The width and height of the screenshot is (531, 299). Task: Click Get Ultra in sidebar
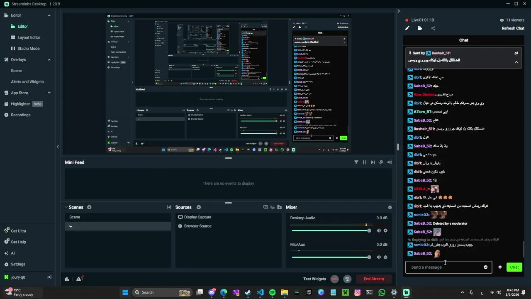[18, 231]
